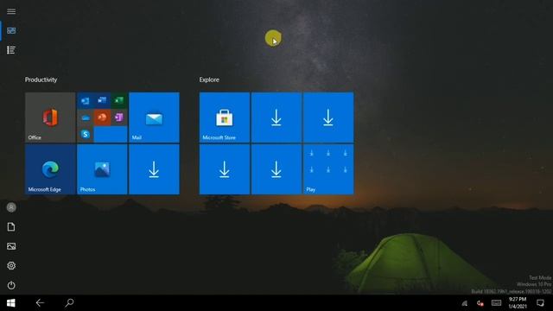Open the user account icon
The height and width of the screenshot is (311, 553).
tap(11, 207)
